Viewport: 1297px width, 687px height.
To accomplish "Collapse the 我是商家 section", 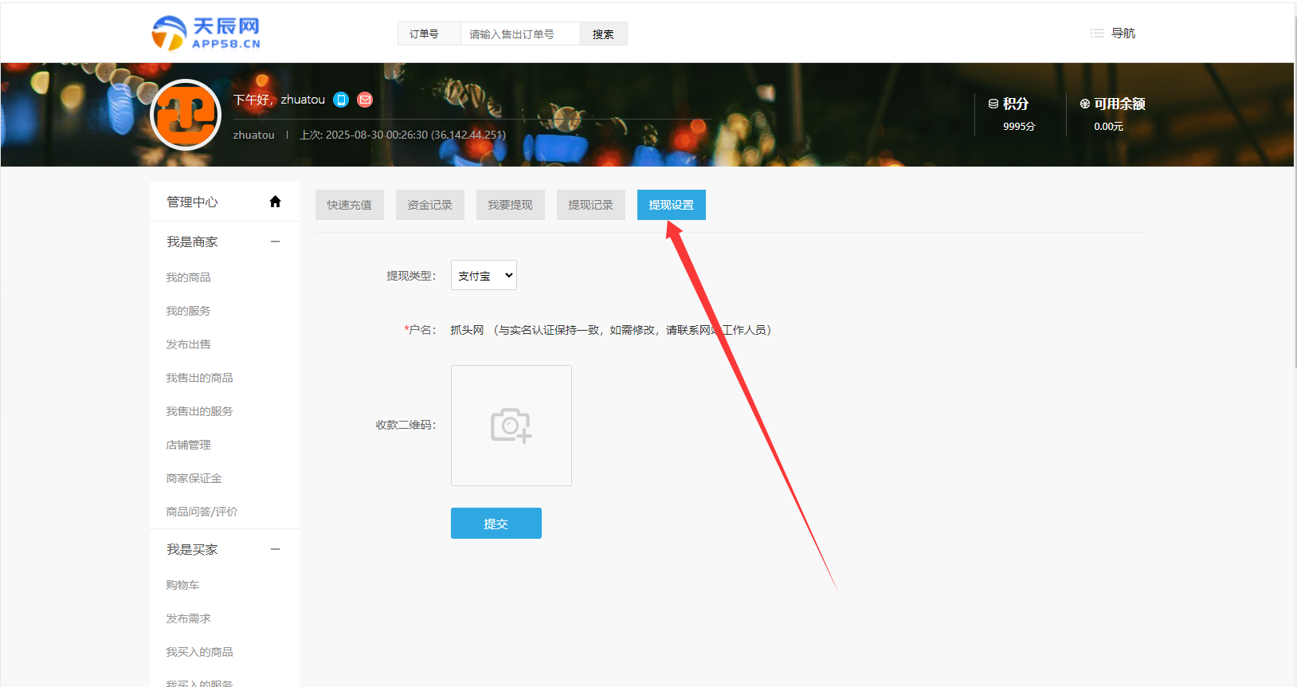I will [x=275, y=241].
